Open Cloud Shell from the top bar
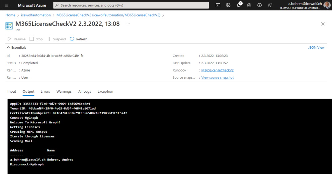This screenshot has width=332, height=178. pos(218,5)
